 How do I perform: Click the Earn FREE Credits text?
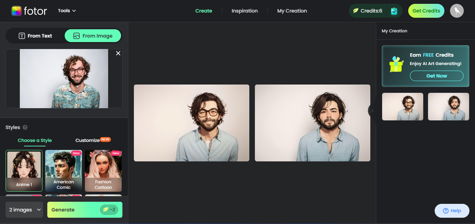[432, 55]
